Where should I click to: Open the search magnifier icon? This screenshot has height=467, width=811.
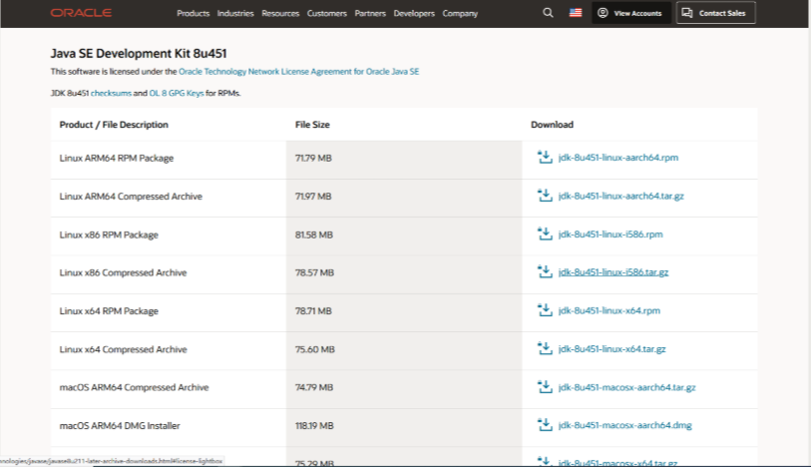[x=548, y=13]
